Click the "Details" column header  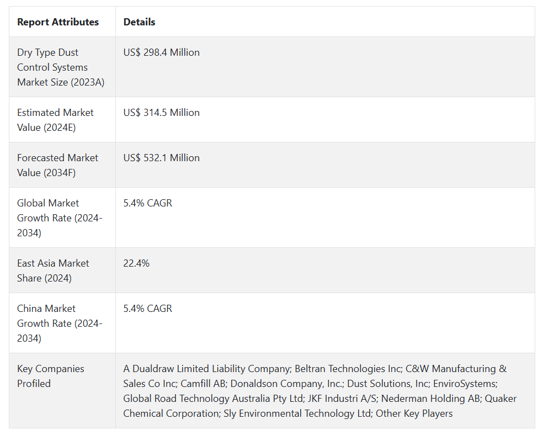pos(140,22)
